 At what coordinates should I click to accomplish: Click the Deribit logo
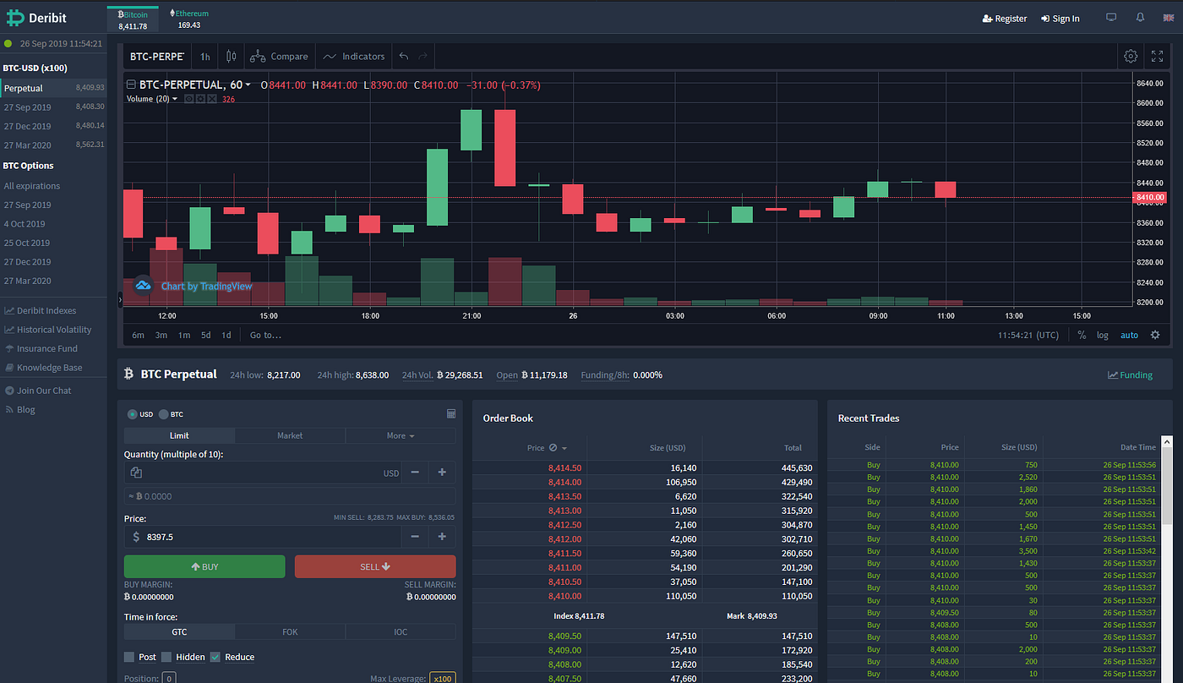(x=35, y=17)
